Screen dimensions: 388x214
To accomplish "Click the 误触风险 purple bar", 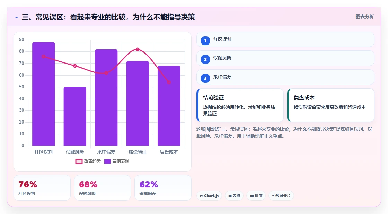I will click(x=75, y=116).
